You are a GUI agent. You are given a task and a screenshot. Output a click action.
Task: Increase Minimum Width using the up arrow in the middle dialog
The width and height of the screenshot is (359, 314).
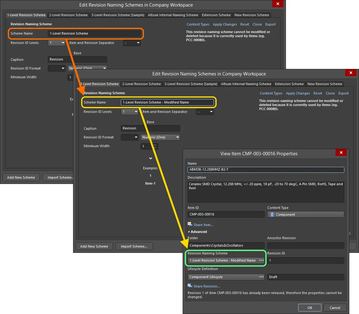(x=155, y=145)
